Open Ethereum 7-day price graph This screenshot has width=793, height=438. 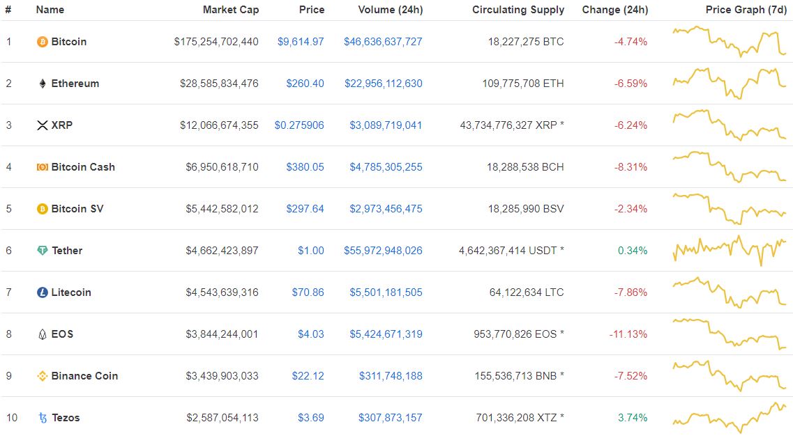click(730, 84)
